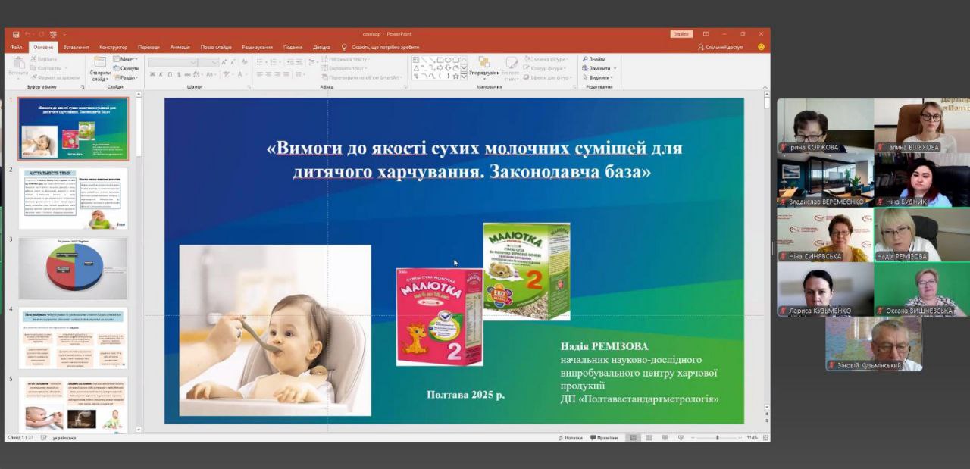Select slide 3 thumbnail with pie chart
This screenshot has height=469, width=970.
pyautogui.click(x=74, y=268)
